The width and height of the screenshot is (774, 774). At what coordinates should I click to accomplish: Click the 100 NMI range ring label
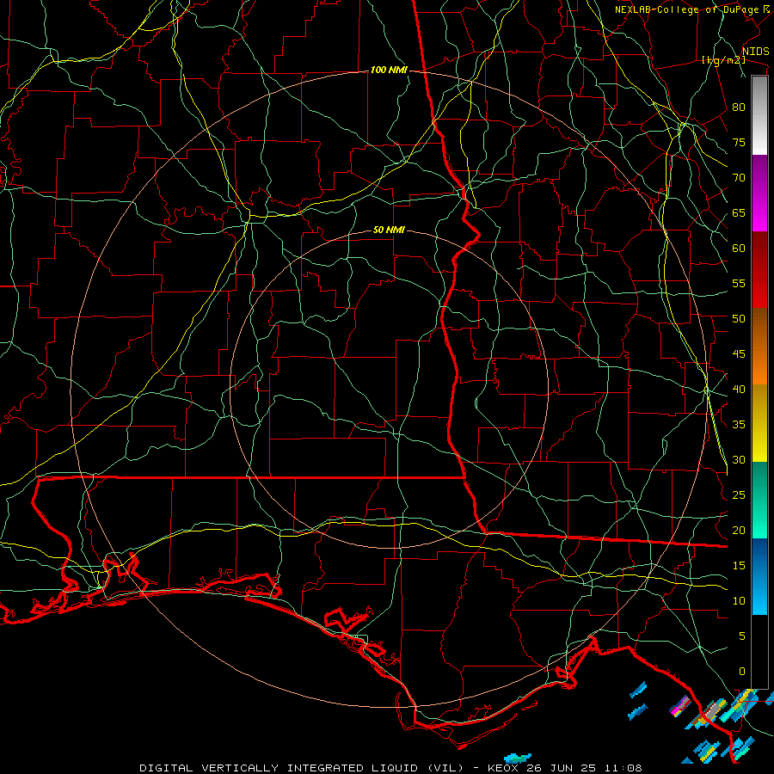point(389,71)
